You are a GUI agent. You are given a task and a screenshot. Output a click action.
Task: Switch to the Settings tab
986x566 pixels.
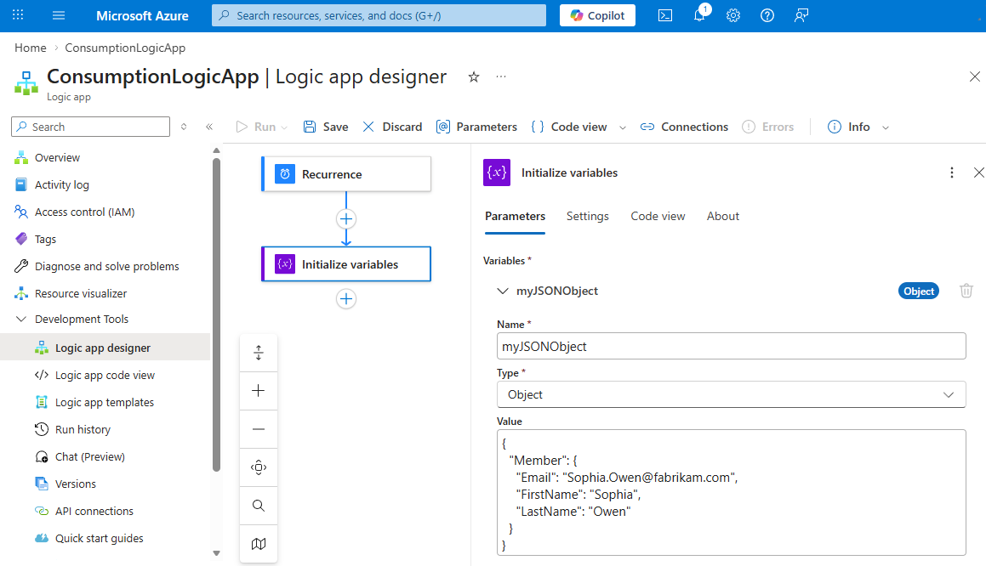(x=587, y=216)
